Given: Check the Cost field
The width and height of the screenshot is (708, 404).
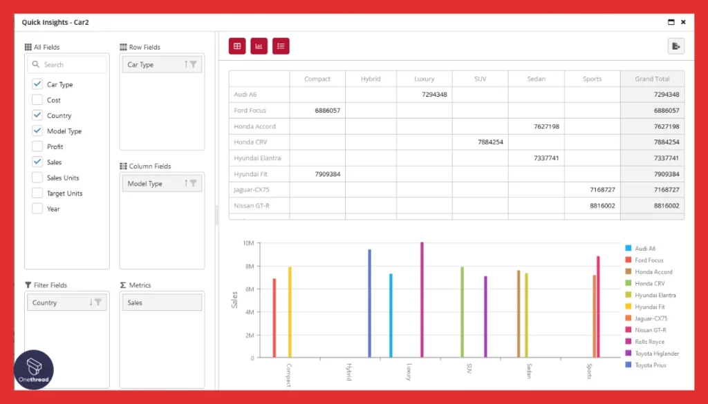Looking at the screenshot, I should coord(37,99).
